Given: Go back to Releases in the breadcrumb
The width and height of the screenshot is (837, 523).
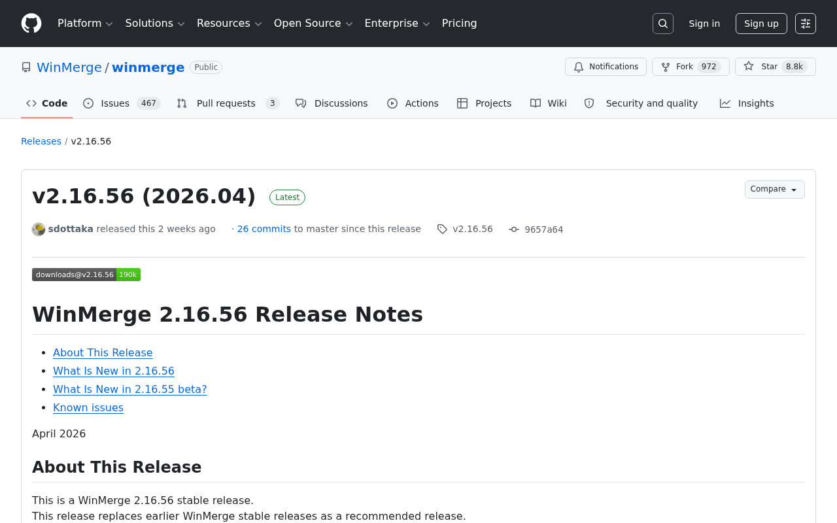Looking at the screenshot, I should click(41, 141).
